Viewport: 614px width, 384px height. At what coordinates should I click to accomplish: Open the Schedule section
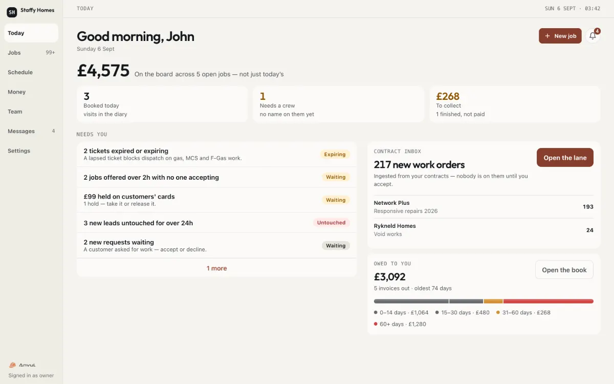(x=31, y=72)
